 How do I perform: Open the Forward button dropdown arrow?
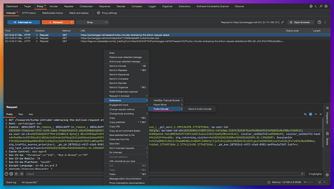coord(72,22)
